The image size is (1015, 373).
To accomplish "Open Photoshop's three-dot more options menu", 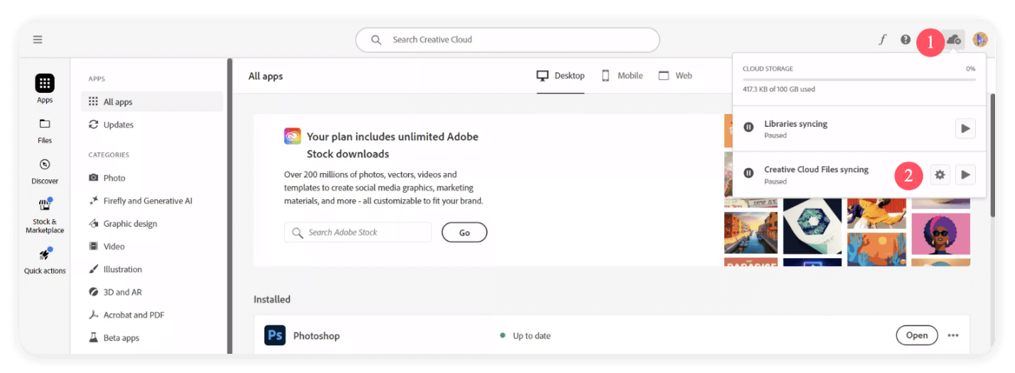I will pos(953,335).
